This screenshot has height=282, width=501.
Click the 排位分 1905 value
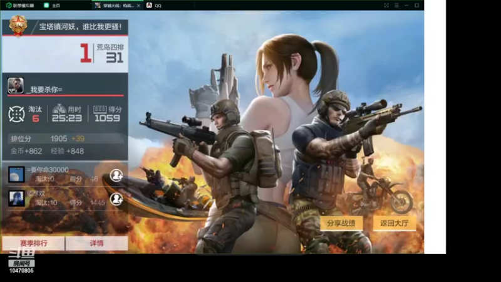(59, 138)
